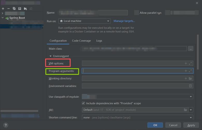Image resolution: width=202 pixels, height=130 pixels.
Task: Click the Manage targets link
Action: tap(124, 21)
